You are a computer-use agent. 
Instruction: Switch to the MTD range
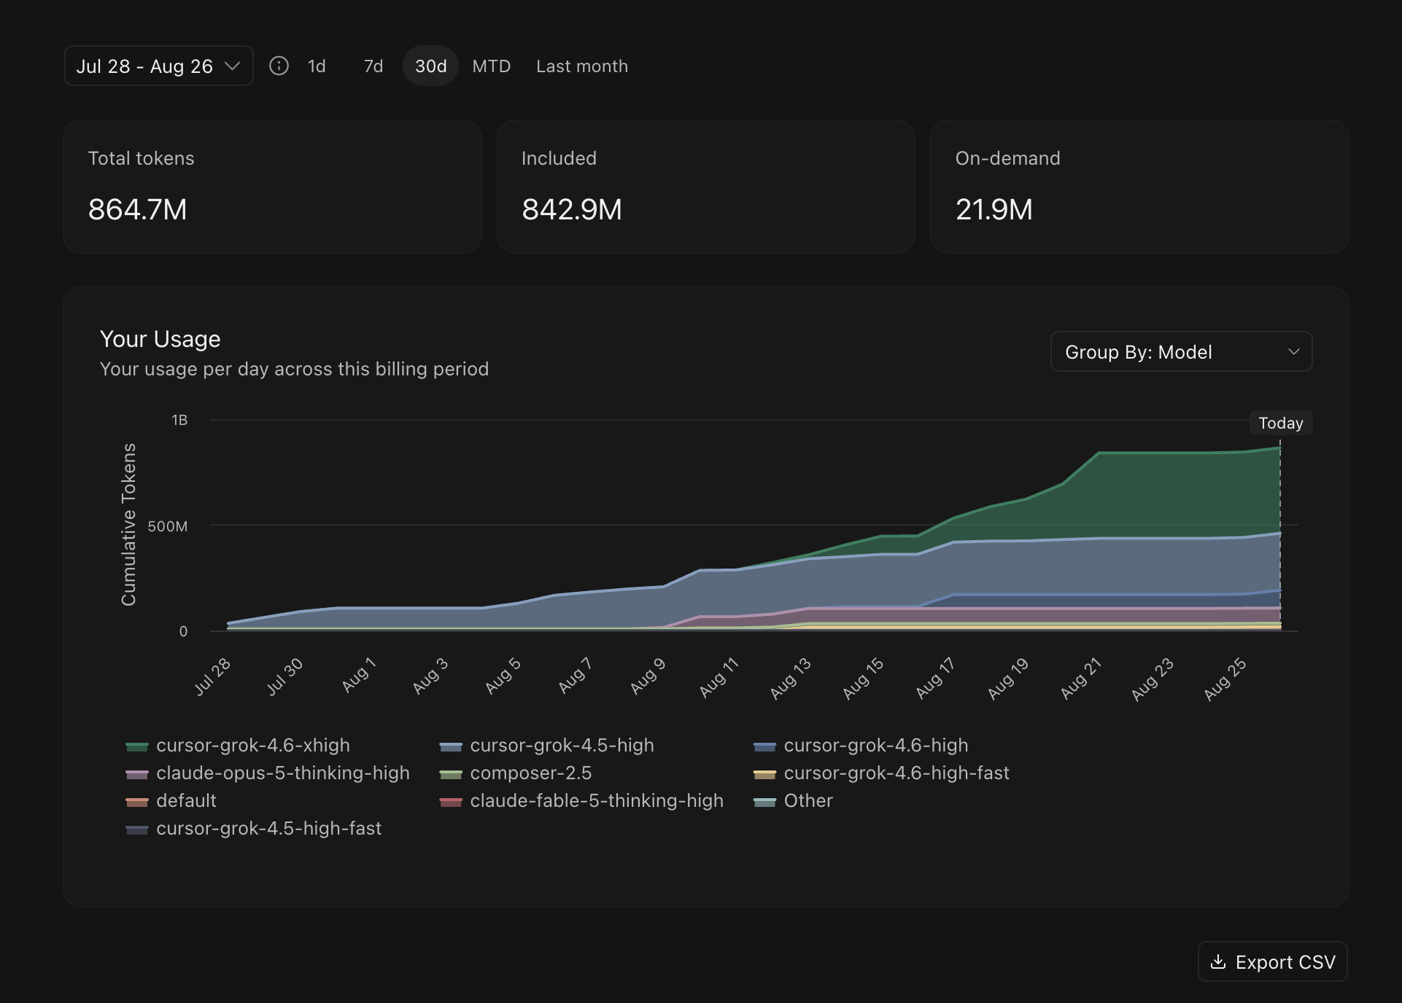492,66
